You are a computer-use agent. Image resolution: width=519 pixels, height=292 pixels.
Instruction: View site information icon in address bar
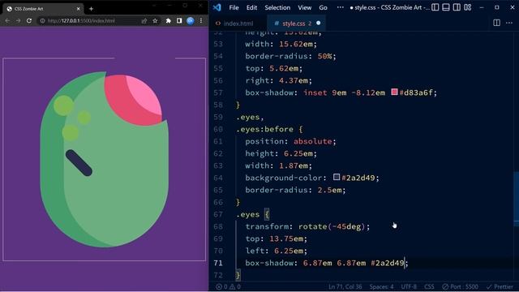(42, 20)
